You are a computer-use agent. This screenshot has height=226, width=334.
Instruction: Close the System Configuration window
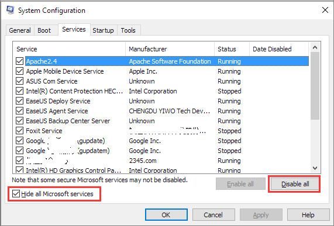pyautogui.click(x=325, y=10)
